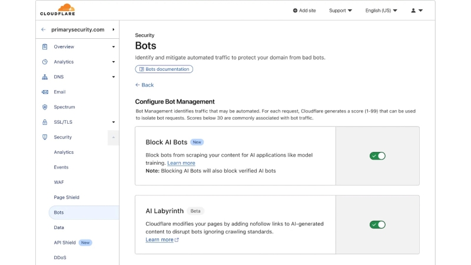
Task: Click the Email envelope icon
Action: (45, 92)
